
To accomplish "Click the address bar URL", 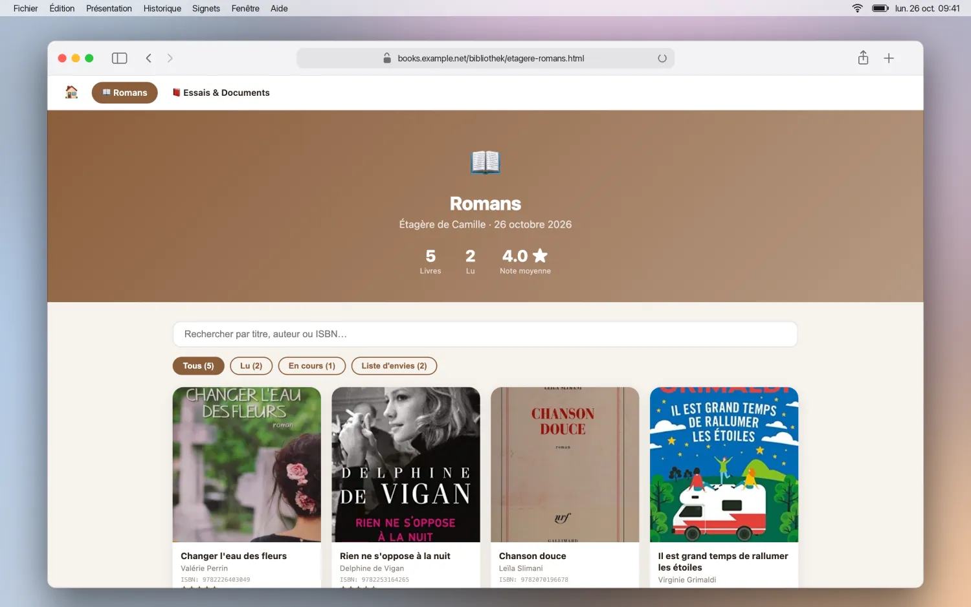I will [491, 58].
